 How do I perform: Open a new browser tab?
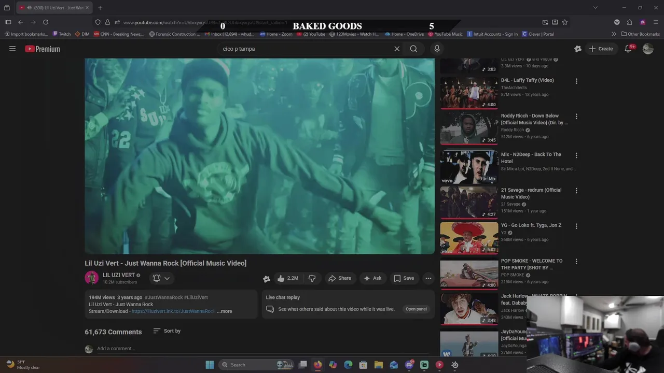pyautogui.click(x=100, y=8)
